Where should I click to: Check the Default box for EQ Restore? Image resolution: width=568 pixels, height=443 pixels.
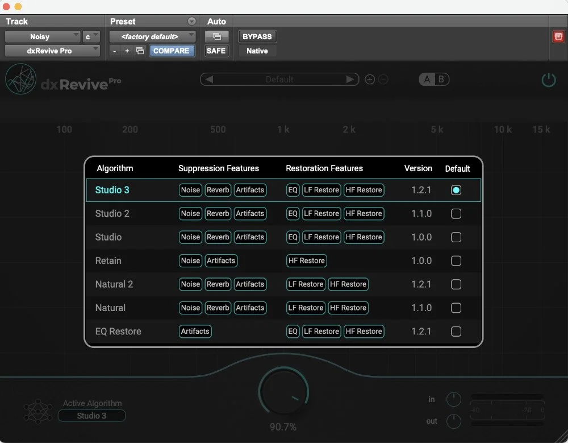[x=456, y=331]
